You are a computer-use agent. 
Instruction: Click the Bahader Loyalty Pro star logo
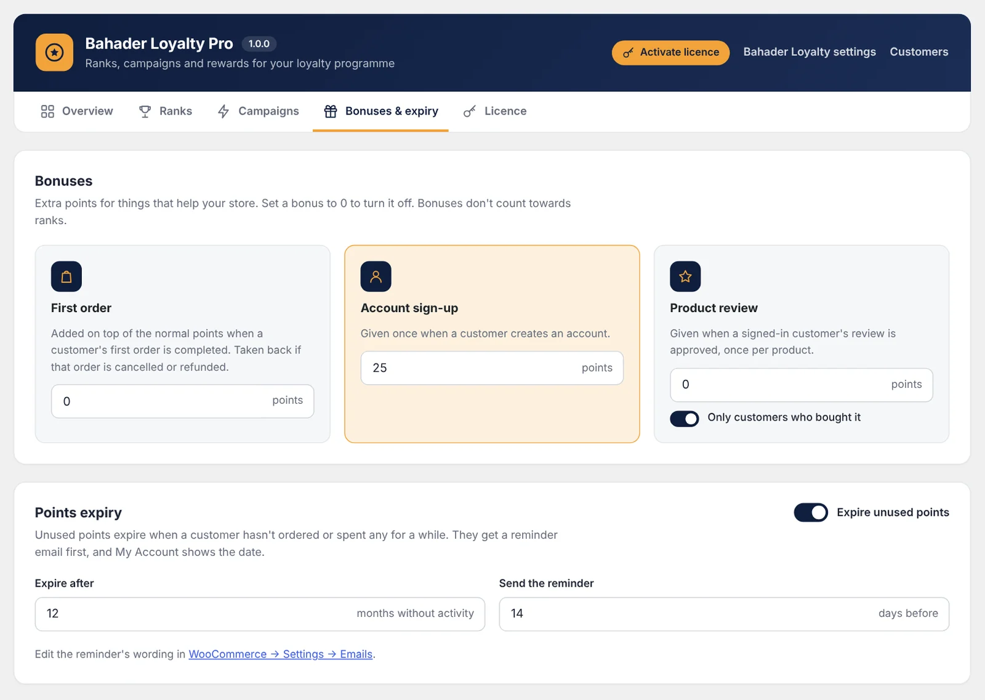click(54, 52)
